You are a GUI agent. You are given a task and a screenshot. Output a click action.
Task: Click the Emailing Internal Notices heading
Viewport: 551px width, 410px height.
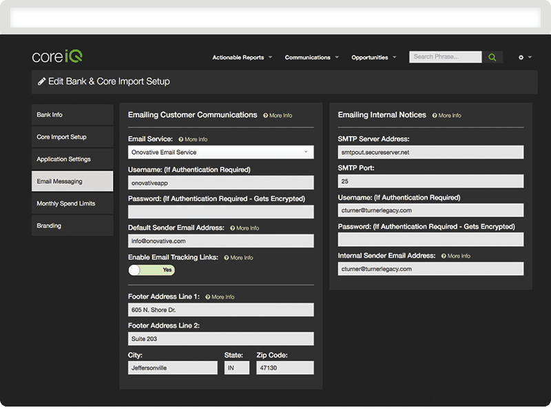[382, 115]
